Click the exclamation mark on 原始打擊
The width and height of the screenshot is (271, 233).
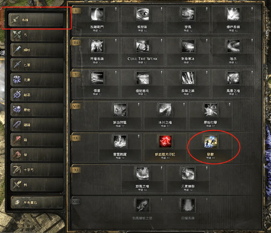tap(230, 104)
